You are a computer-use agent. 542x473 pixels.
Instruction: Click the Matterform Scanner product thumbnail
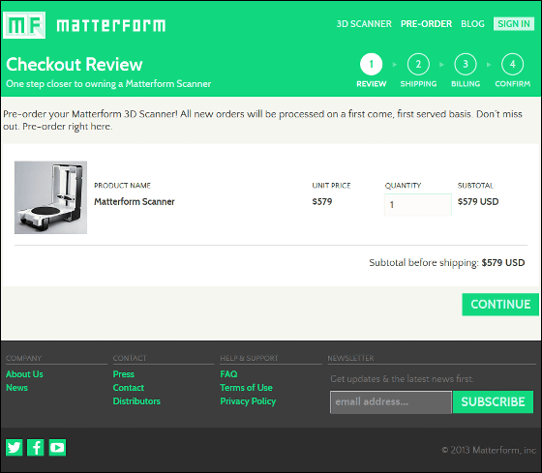(x=50, y=197)
